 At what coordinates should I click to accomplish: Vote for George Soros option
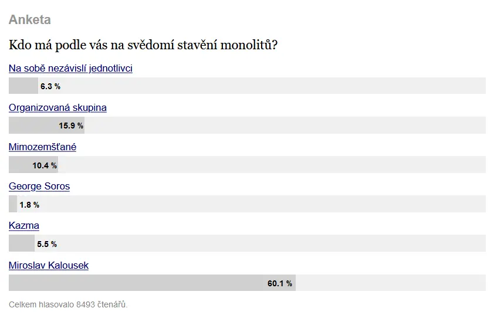(39, 186)
